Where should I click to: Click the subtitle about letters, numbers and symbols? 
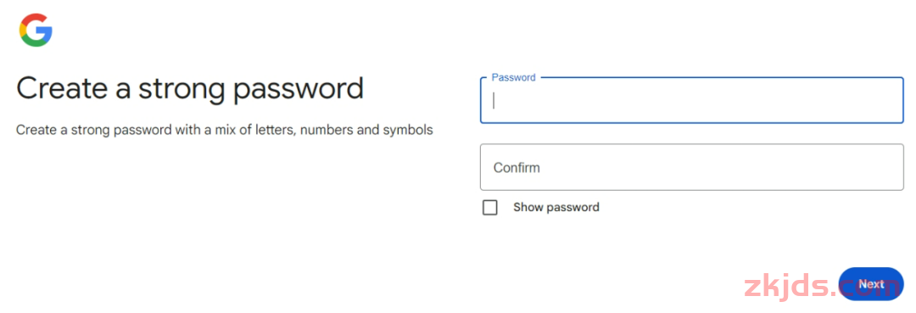click(x=224, y=130)
